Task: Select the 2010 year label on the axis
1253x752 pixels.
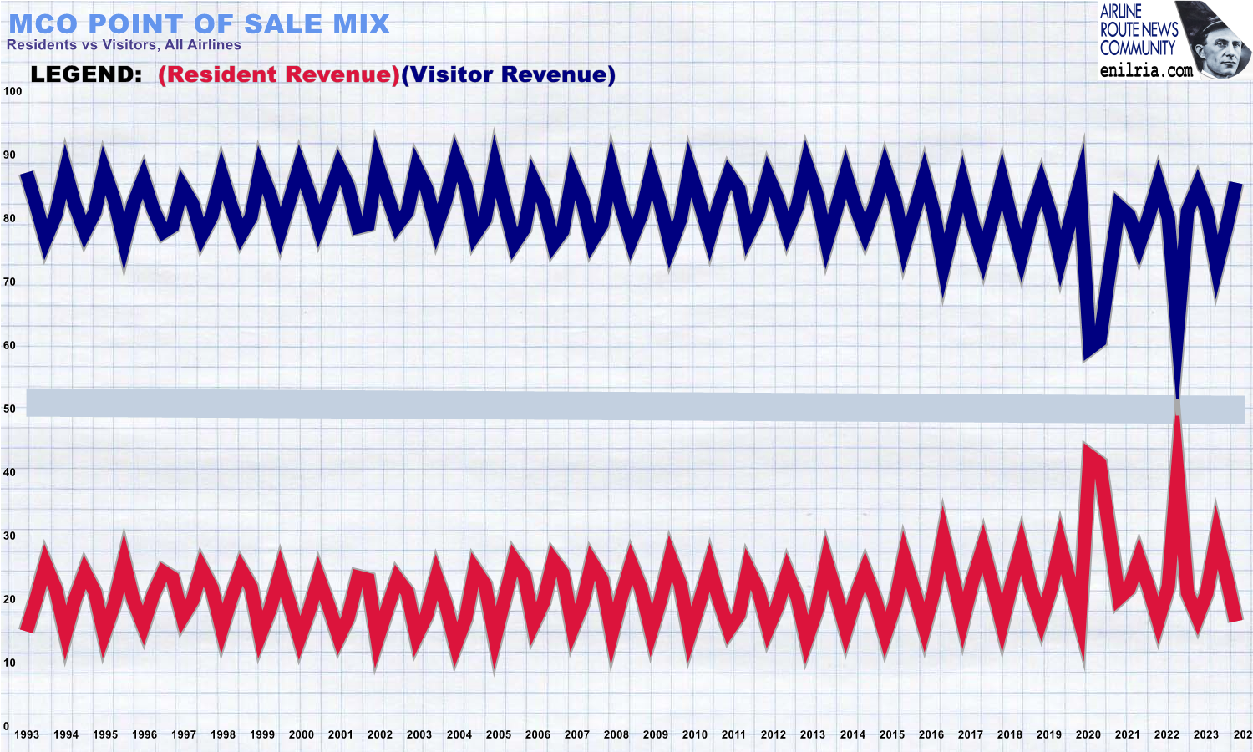Action: pos(695,734)
